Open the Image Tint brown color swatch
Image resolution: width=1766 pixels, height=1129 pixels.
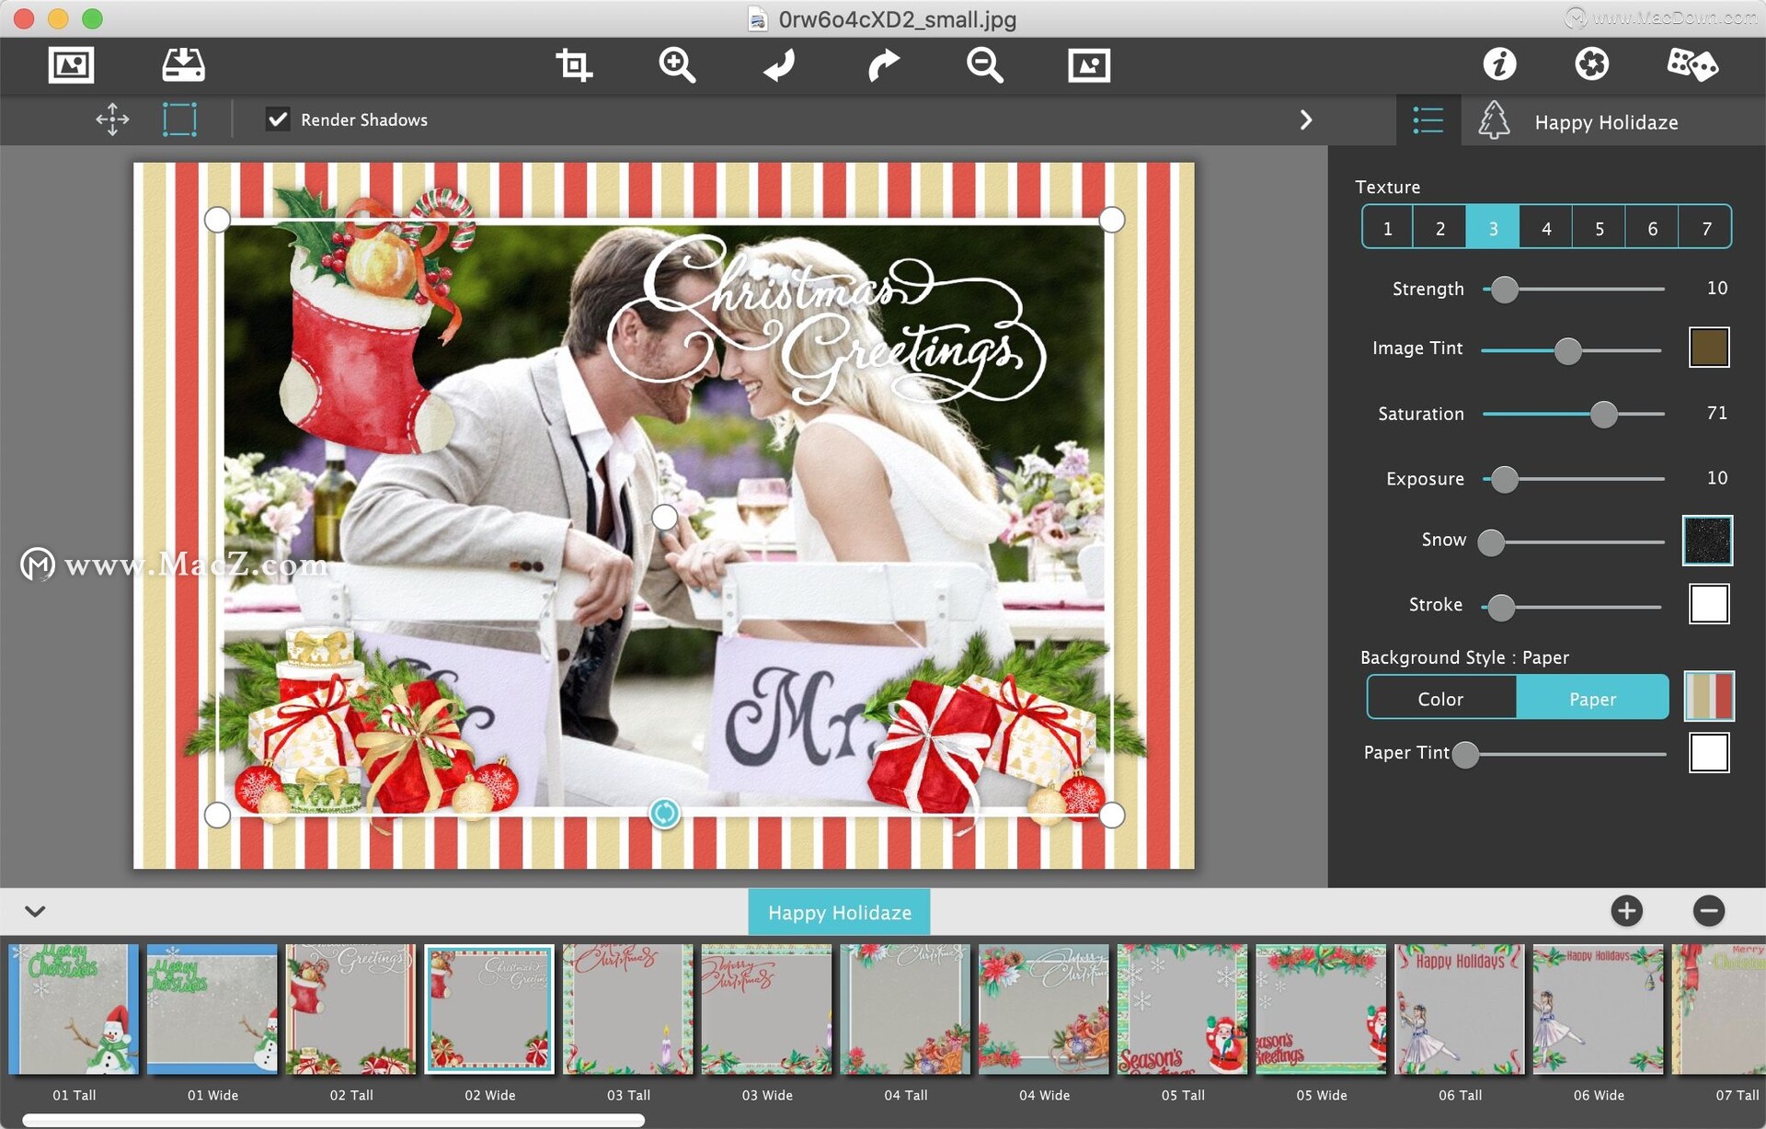tap(1709, 348)
